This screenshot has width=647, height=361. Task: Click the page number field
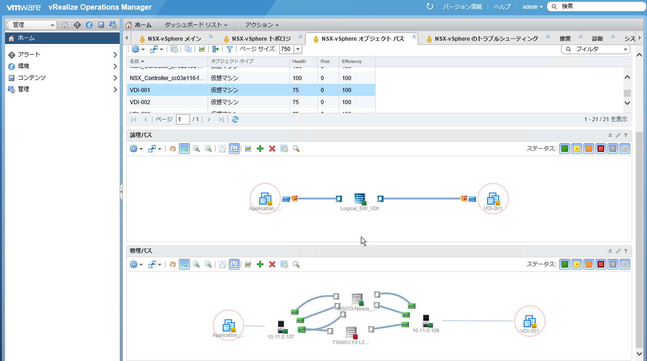point(183,119)
